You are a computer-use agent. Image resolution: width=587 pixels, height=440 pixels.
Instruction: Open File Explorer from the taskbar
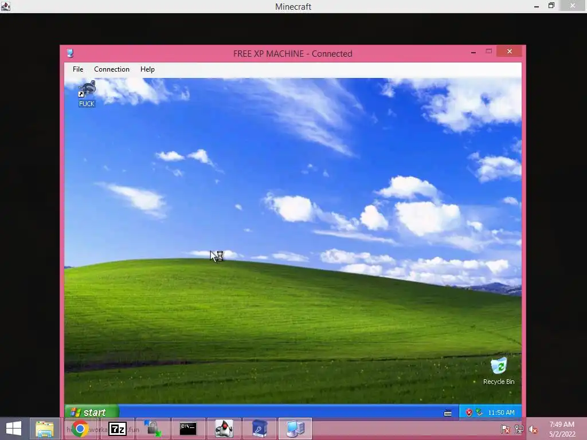coord(45,429)
